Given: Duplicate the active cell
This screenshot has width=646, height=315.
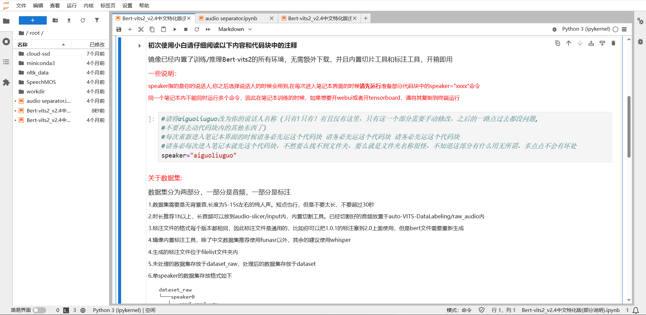Looking at the screenshot, I should tap(558, 43).
